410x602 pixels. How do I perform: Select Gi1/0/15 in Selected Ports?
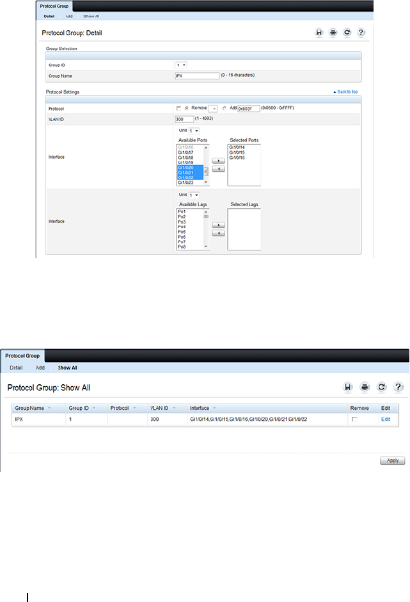point(237,152)
